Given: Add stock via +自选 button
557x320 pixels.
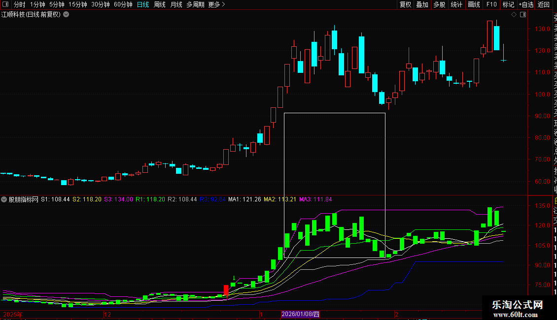Looking at the screenshot, I should [526, 4].
